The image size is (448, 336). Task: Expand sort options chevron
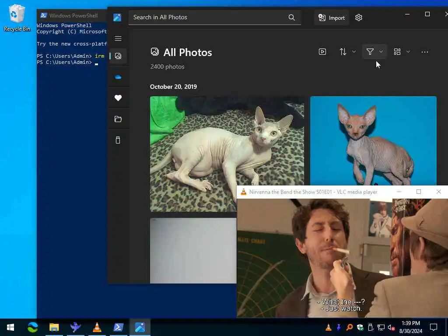353,52
